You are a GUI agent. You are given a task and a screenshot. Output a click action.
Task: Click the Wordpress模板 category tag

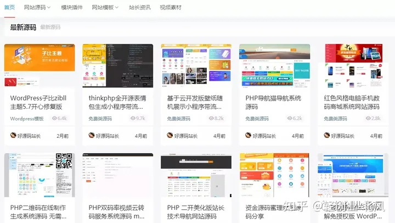pos(27,119)
